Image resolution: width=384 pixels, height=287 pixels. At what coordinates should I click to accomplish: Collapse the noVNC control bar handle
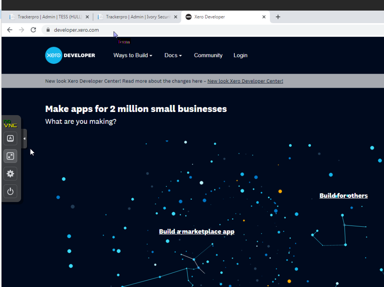tap(24, 139)
